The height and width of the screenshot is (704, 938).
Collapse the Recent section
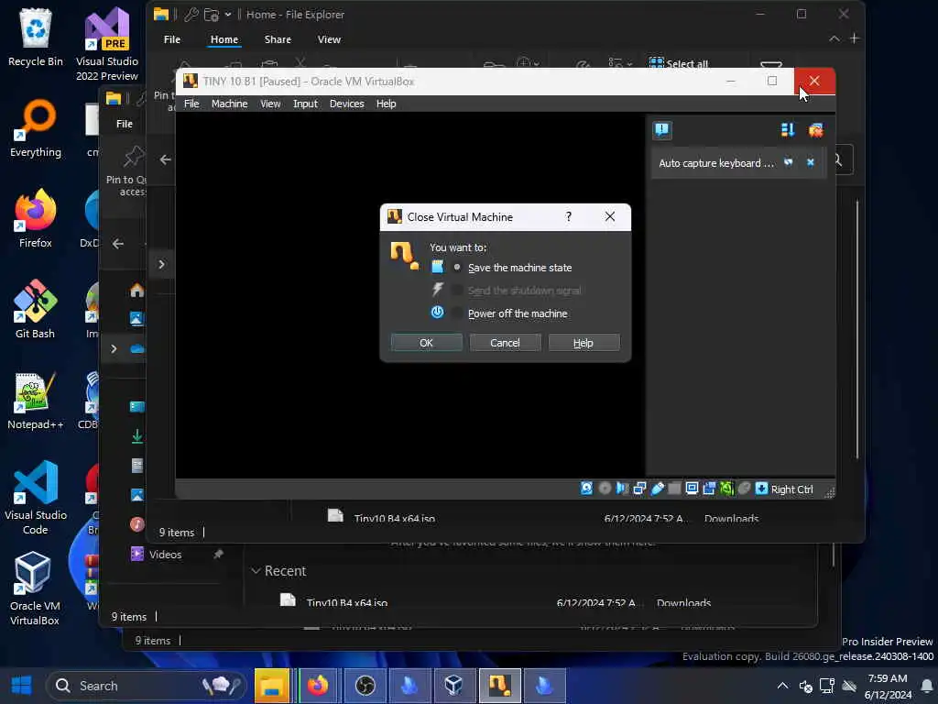(x=256, y=571)
